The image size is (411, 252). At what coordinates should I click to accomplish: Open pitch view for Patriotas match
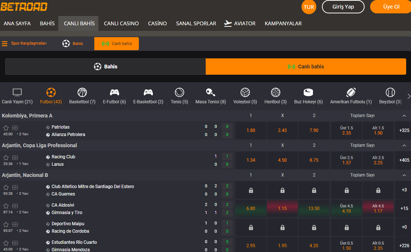[15, 128]
